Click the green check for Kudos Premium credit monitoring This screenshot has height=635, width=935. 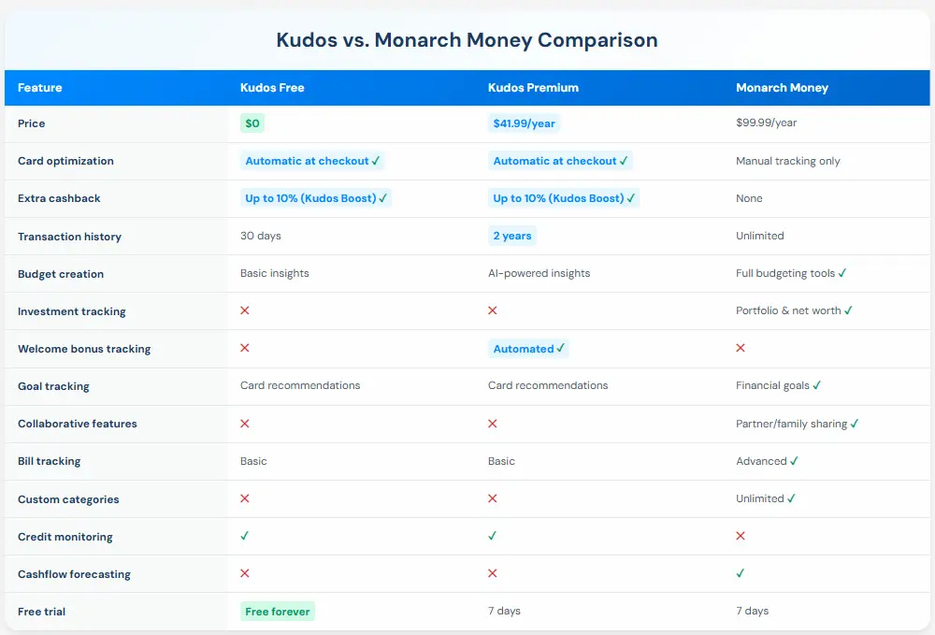493,536
